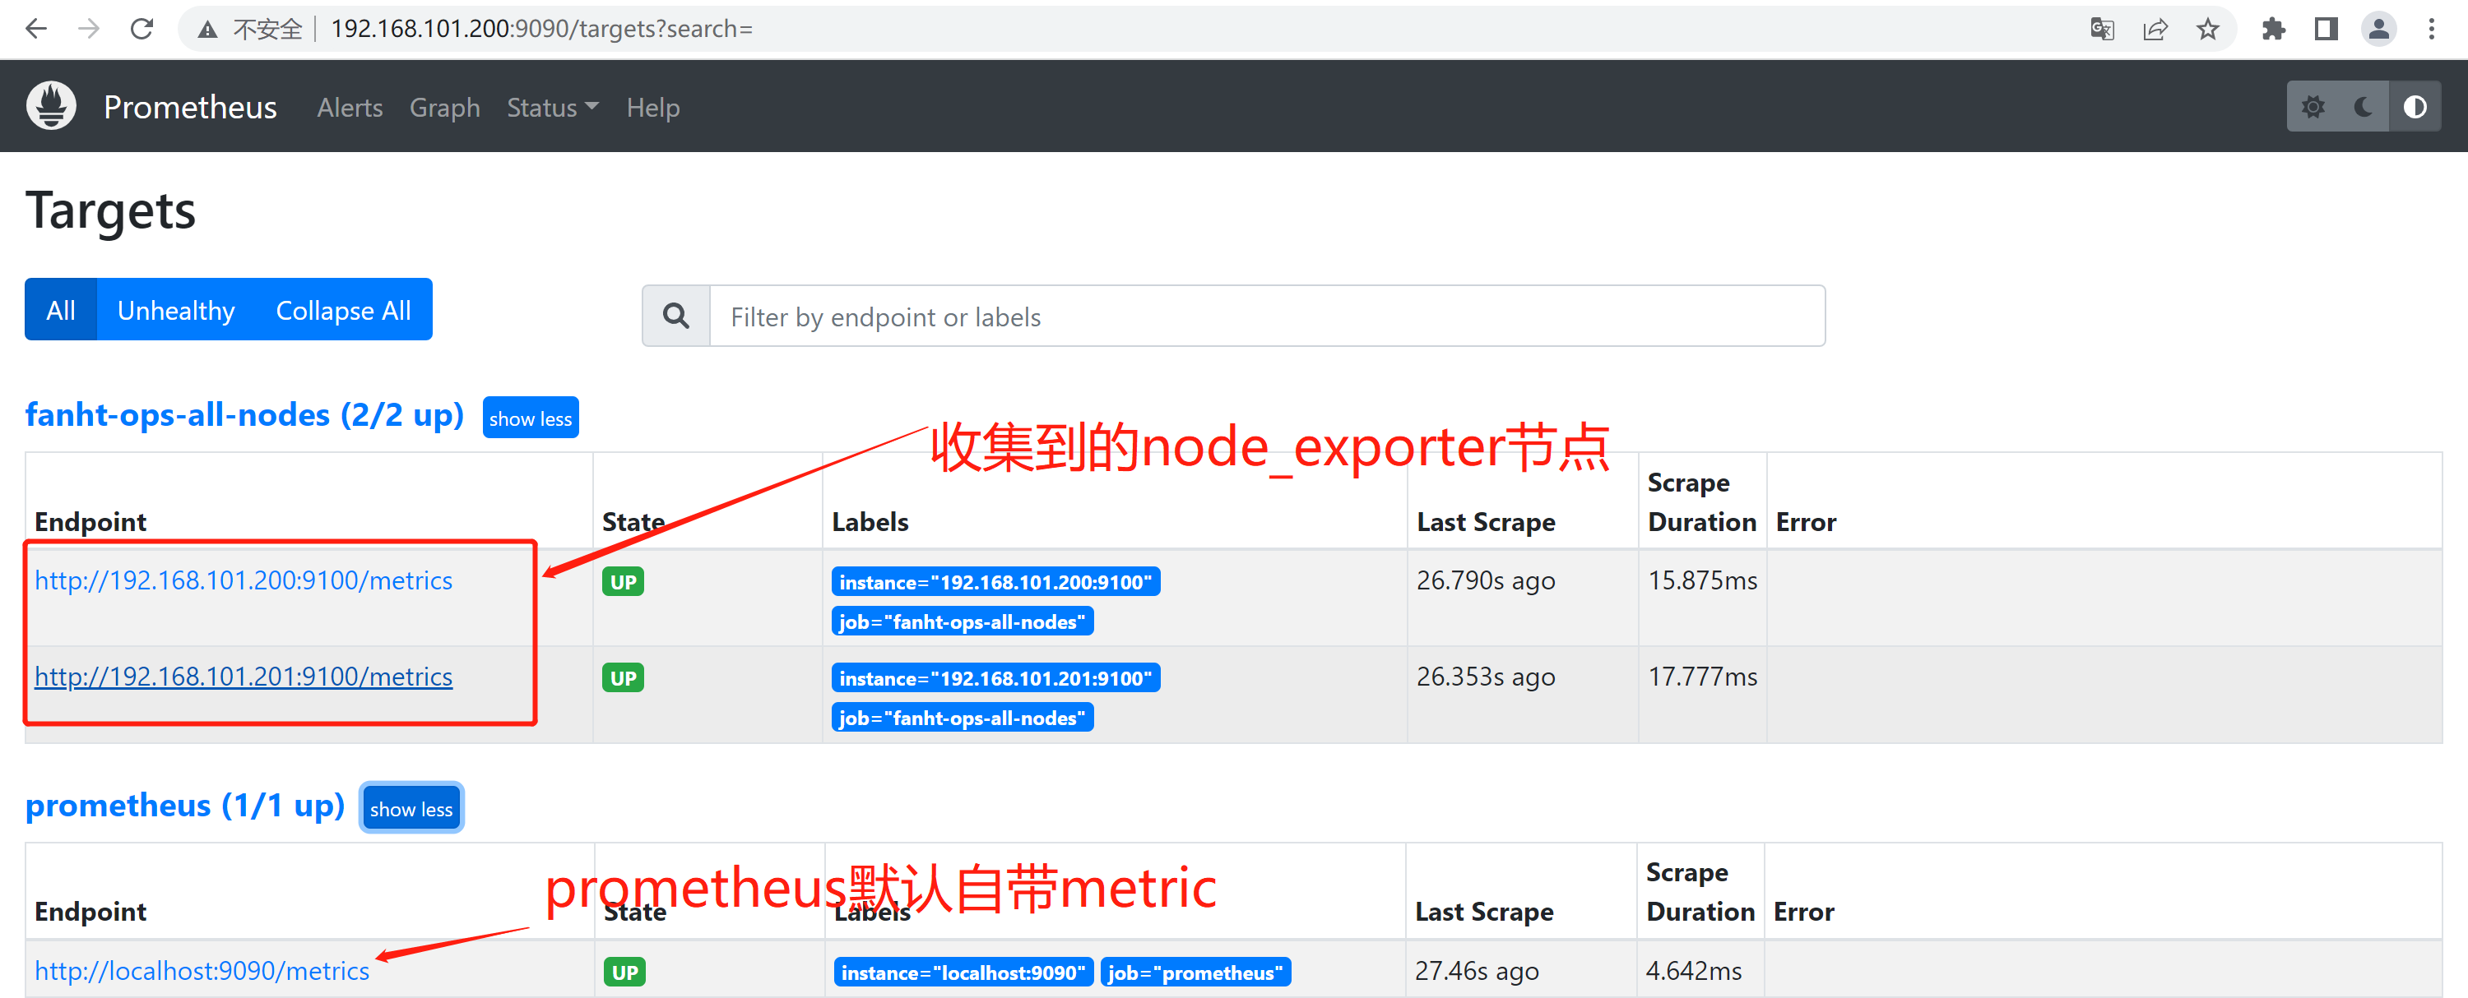
Task: Filter to Unhealthy targets only
Action: point(175,309)
